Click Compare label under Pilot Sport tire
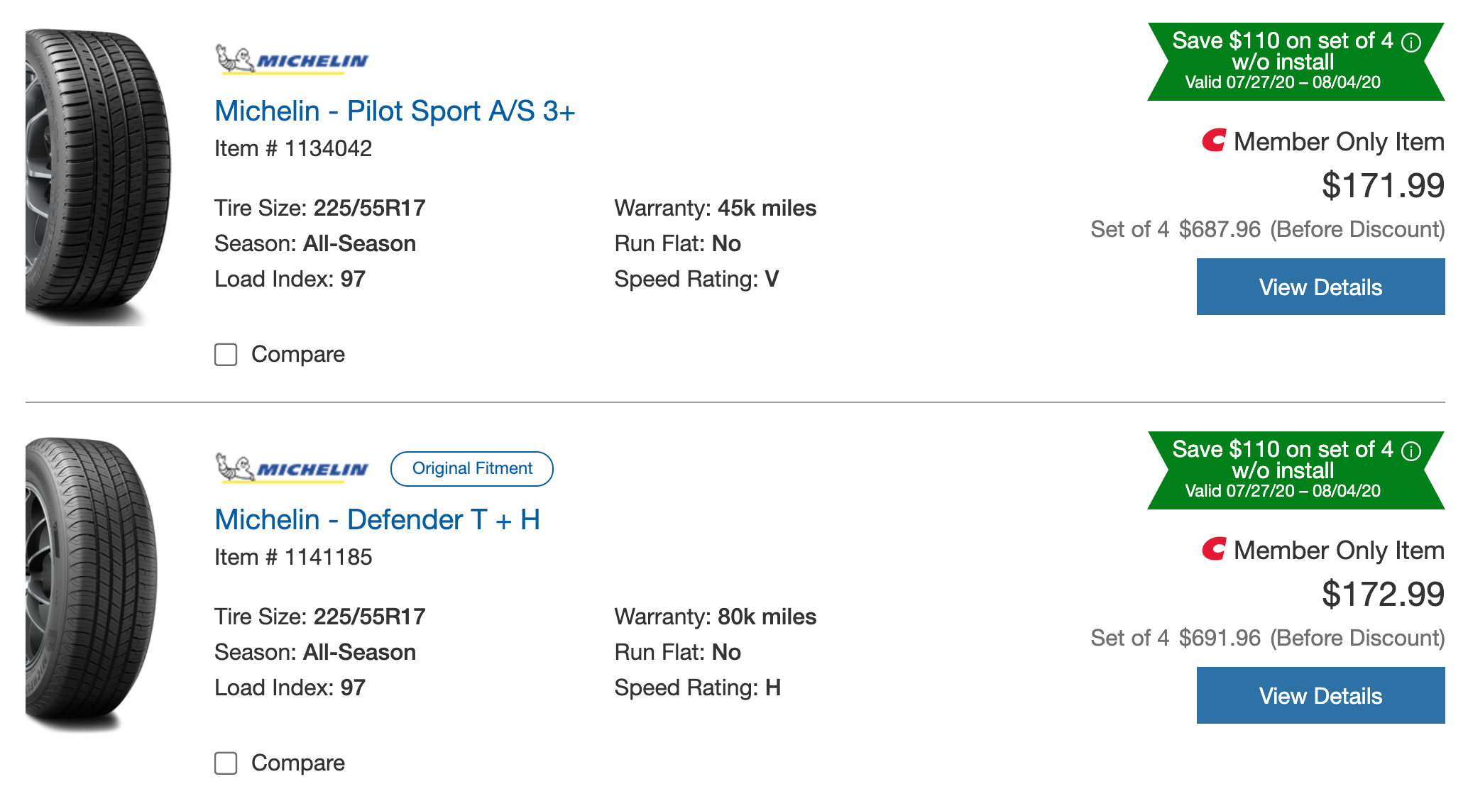 [297, 354]
